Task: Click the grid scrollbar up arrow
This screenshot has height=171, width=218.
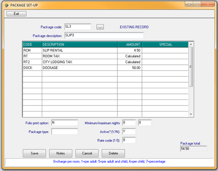Action: 191,44
